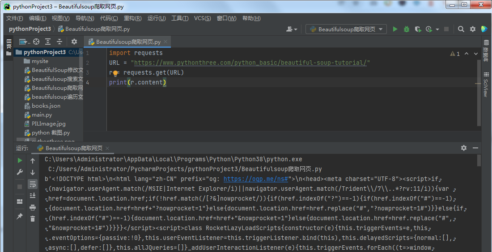The image size is (492, 252).
Task: Clear console with trash icon
Action: [33, 219]
